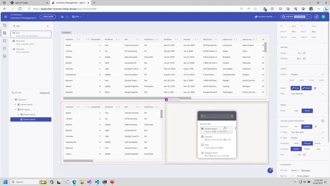
Task: Clear the component popup search with the X
Action: pos(232,116)
